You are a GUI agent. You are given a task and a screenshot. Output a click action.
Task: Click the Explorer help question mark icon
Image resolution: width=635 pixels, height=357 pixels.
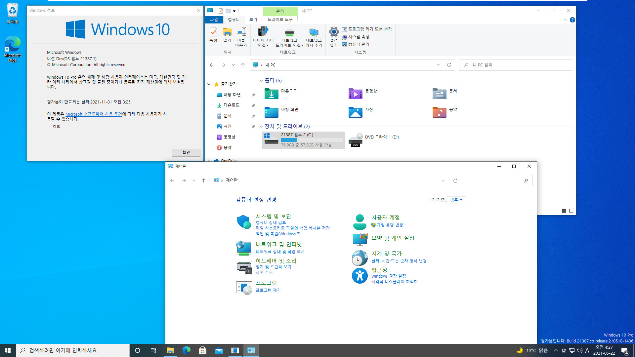572,20
